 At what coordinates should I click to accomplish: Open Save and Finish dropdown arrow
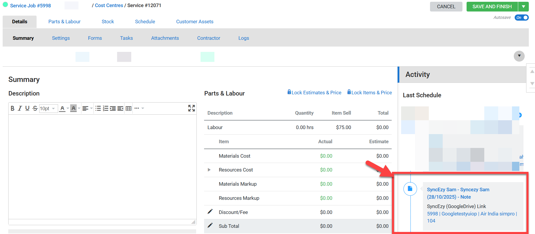[523, 6]
